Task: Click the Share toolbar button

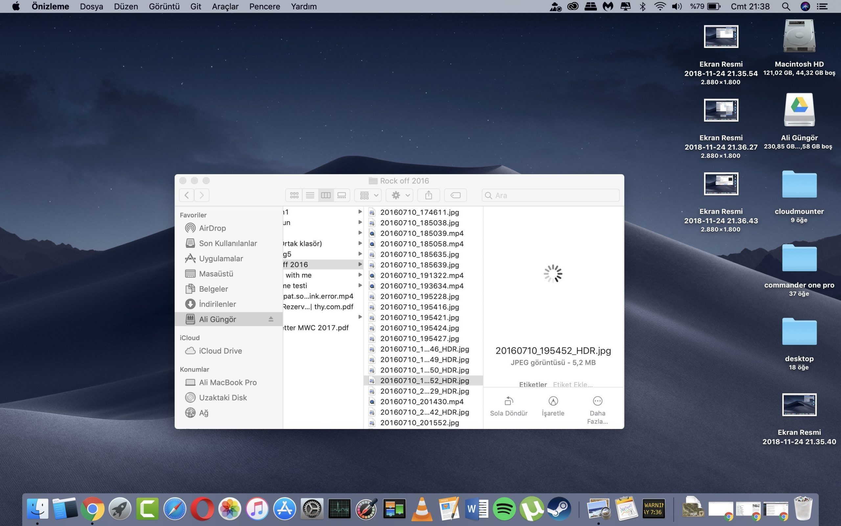Action: pyautogui.click(x=428, y=195)
